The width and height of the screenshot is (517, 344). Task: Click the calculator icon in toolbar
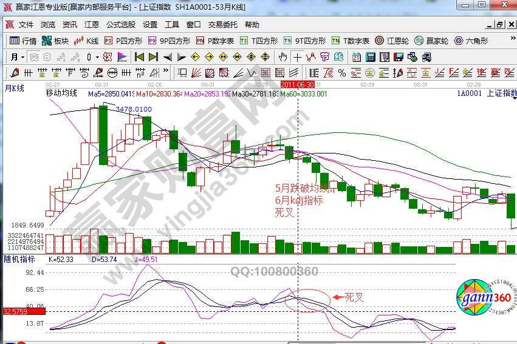(369, 57)
